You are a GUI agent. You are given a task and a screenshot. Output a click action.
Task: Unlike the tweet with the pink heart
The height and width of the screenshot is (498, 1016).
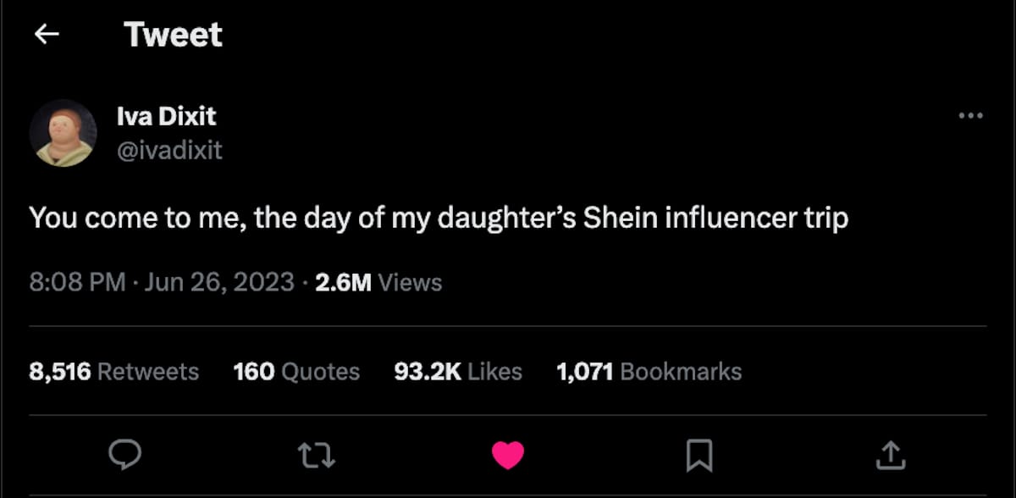[508, 456]
